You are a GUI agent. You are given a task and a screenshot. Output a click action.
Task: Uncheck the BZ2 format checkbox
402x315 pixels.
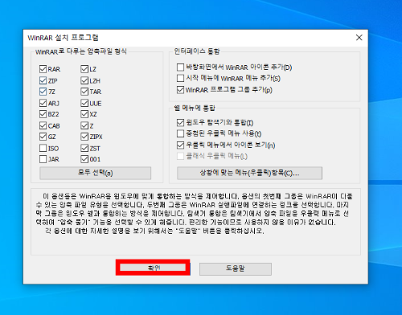tap(43, 114)
